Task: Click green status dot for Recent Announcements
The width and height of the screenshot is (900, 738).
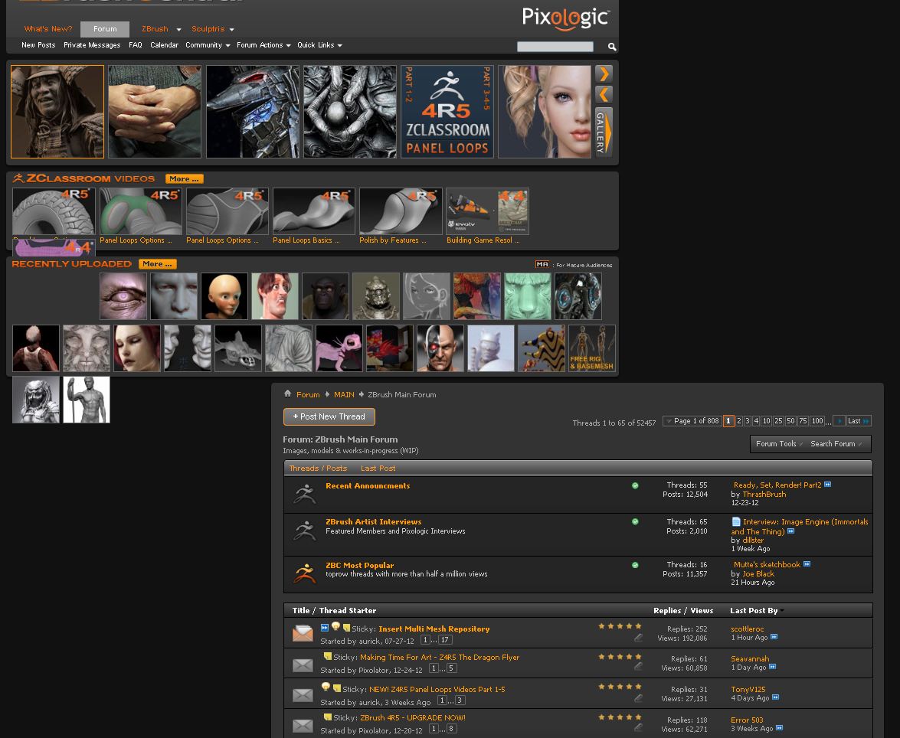Action: point(635,485)
